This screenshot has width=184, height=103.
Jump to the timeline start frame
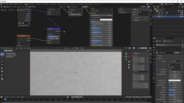point(72,97)
